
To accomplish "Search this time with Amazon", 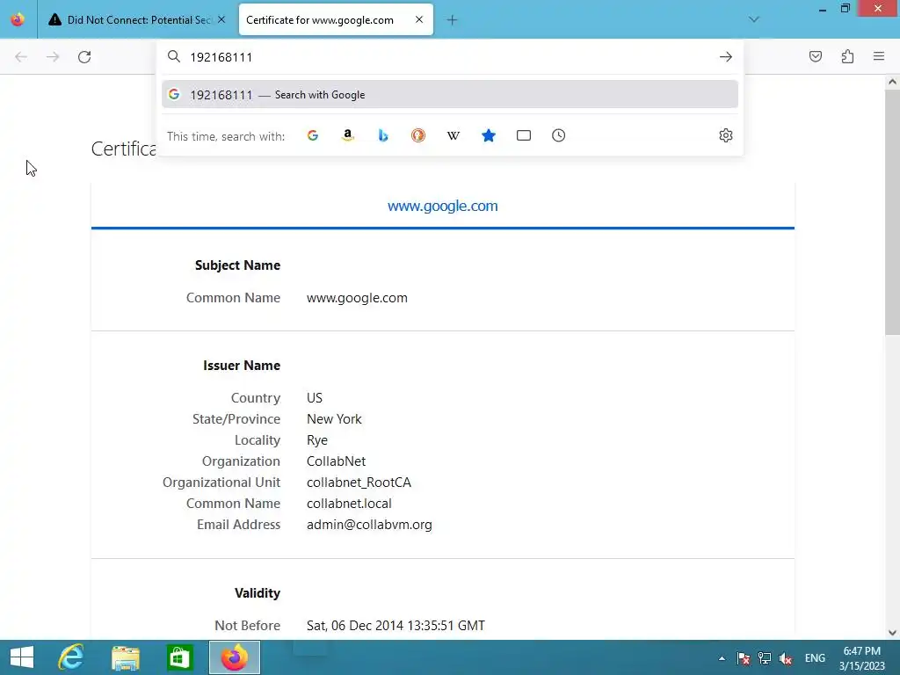I will tap(348, 135).
